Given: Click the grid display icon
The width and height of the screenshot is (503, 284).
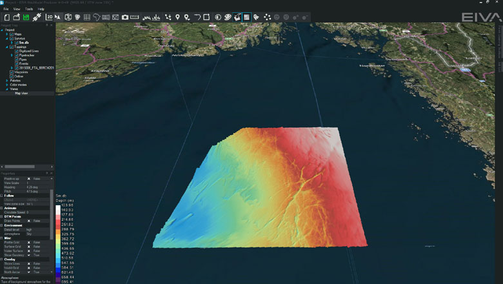Looking at the screenshot, I should 87,17.
